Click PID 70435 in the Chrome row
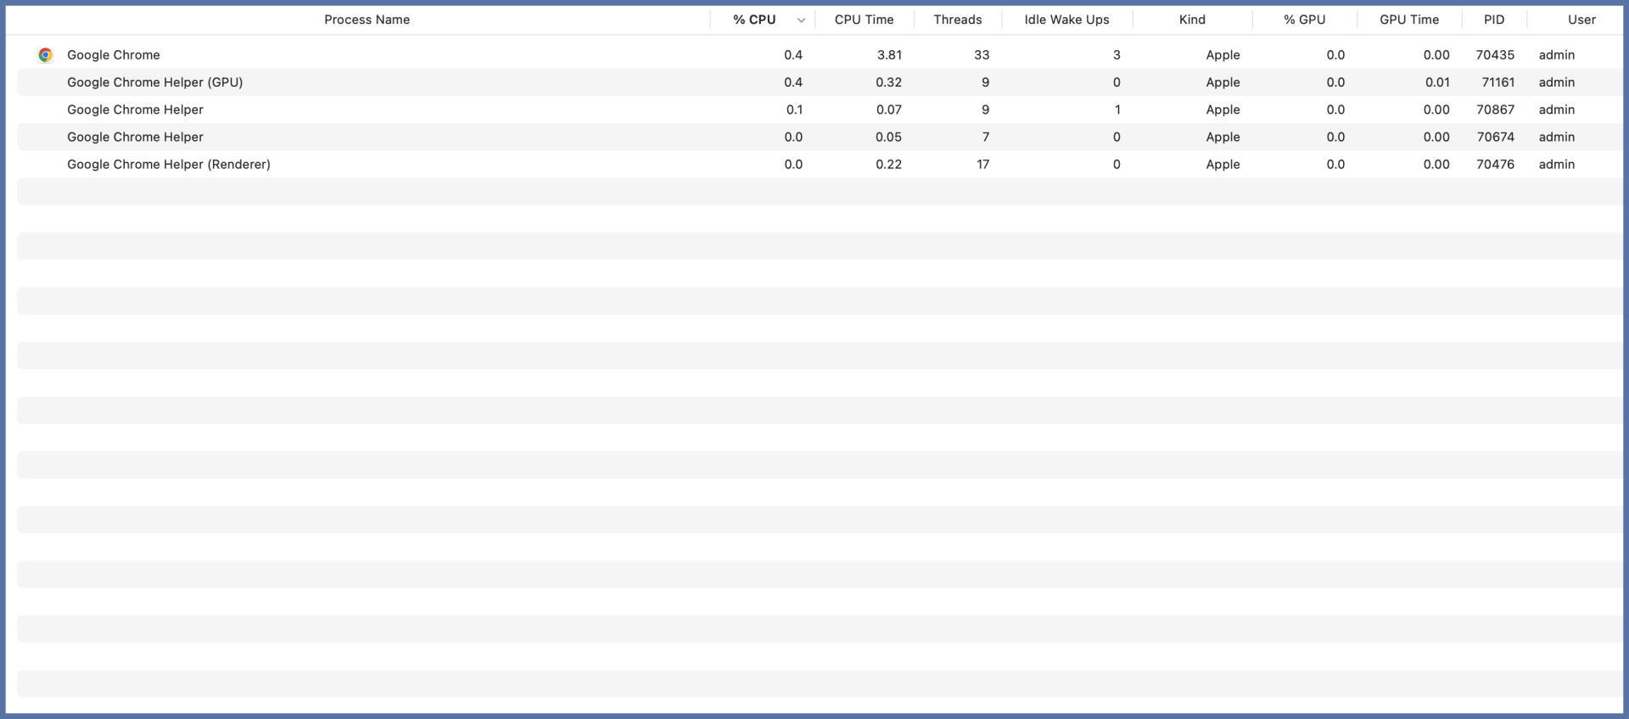 tap(1494, 55)
